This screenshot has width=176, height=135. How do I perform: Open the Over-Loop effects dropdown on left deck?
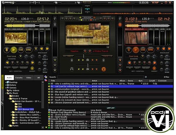coord(21,56)
